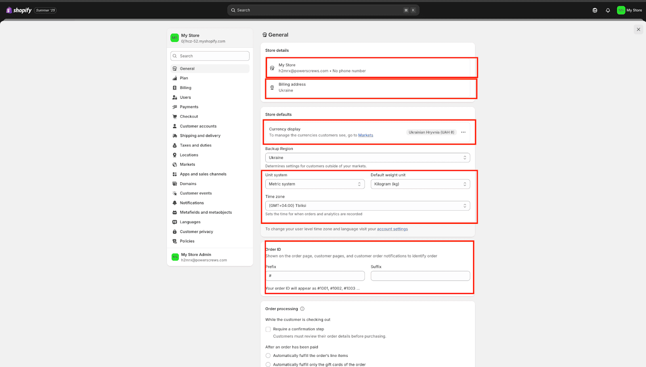Click the Policies sidebar icon

pos(175,241)
